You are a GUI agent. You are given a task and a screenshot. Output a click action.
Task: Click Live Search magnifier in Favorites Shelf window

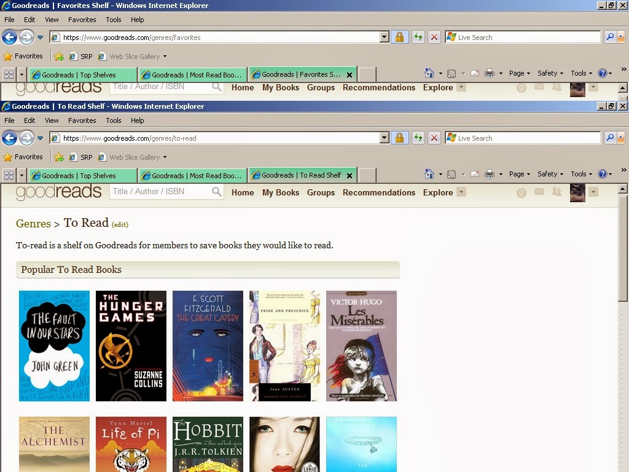pyautogui.click(x=610, y=37)
